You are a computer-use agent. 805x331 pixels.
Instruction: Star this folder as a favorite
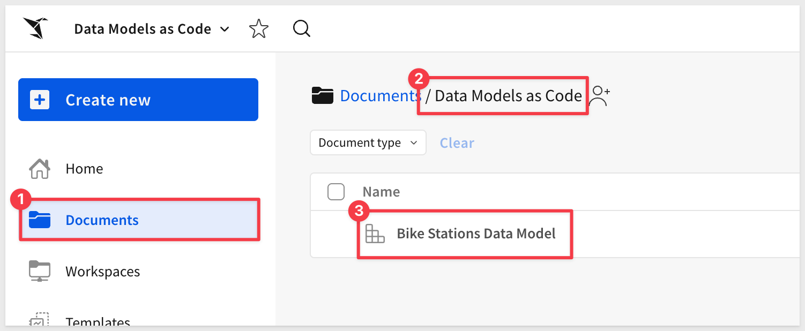(259, 29)
